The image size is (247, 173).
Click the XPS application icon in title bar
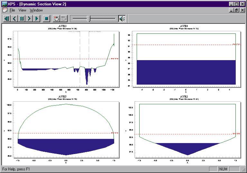tap(4, 4)
